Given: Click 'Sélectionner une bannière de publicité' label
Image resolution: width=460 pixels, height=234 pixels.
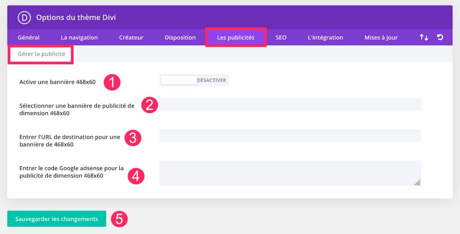Looking at the screenshot, I should point(77,109).
